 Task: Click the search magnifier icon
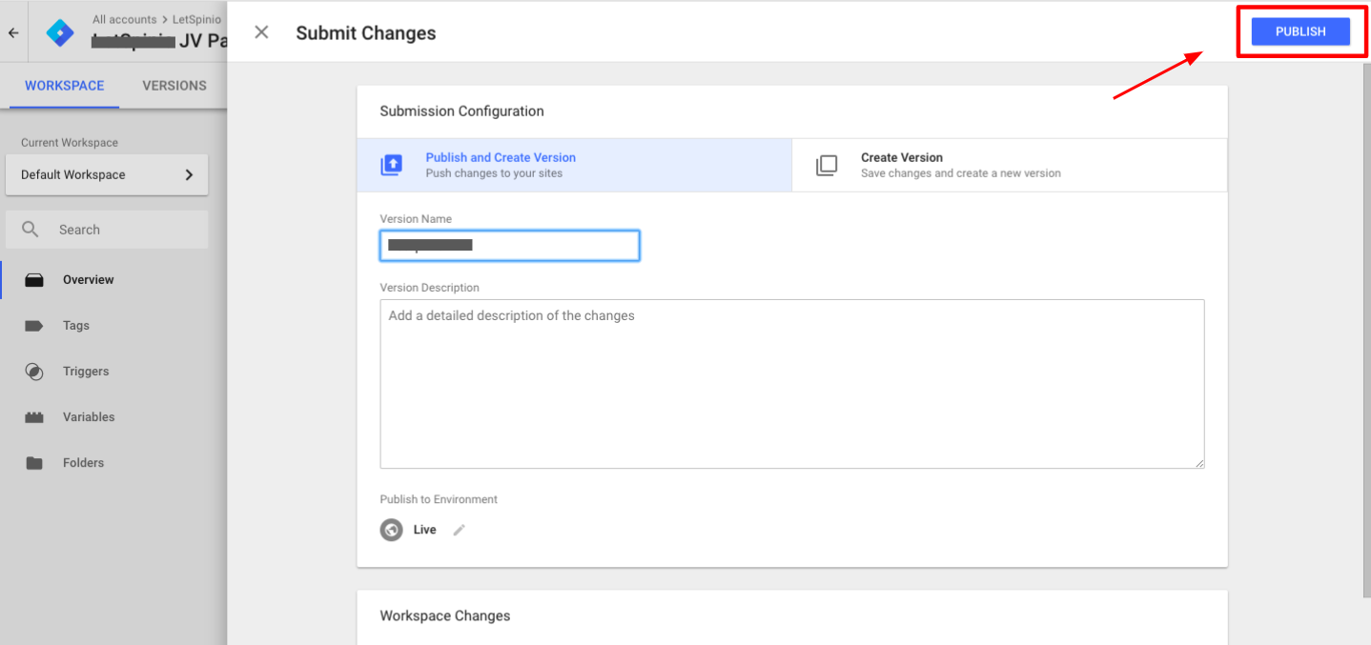[x=31, y=230]
